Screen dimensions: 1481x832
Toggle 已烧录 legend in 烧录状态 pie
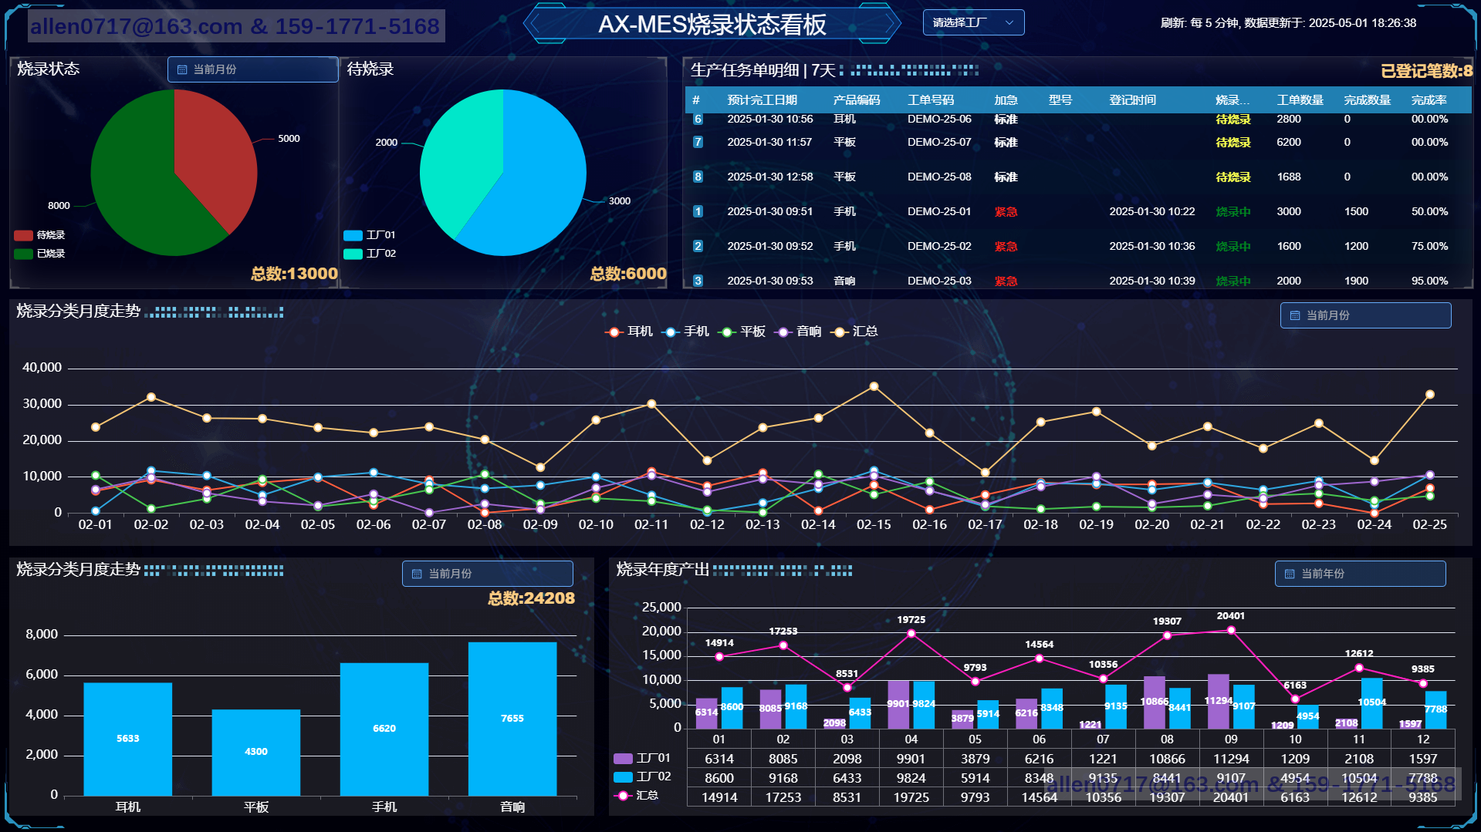coord(39,254)
